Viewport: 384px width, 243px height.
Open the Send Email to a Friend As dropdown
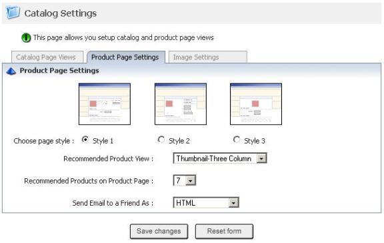pyautogui.click(x=206, y=202)
